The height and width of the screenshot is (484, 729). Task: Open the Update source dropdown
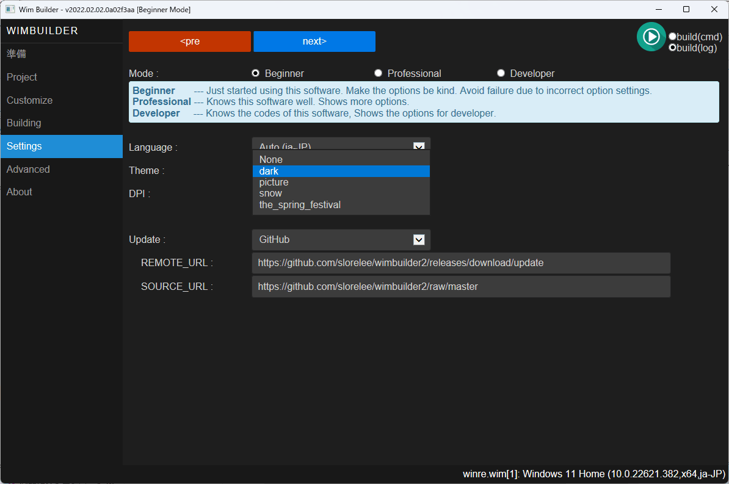(x=418, y=239)
